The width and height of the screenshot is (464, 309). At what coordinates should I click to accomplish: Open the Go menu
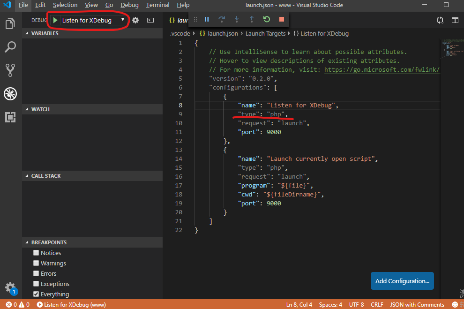pyautogui.click(x=109, y=5)
